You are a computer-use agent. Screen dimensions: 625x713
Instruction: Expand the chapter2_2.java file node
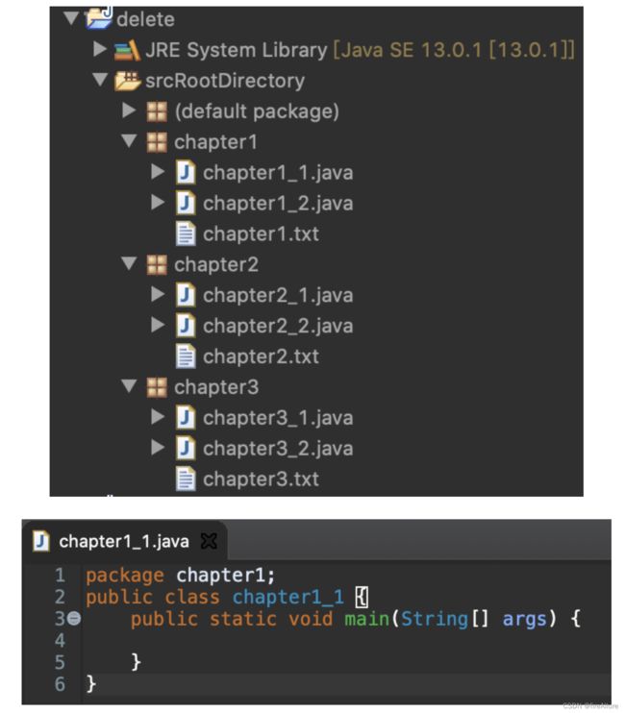158,325
